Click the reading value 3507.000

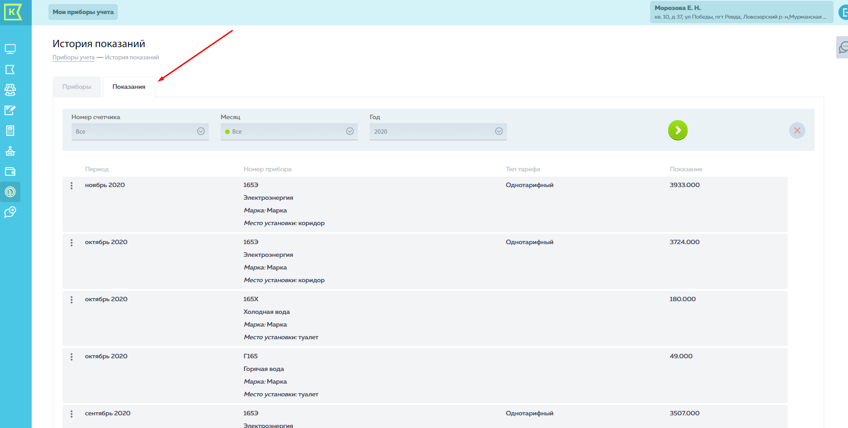coord(684,414)
